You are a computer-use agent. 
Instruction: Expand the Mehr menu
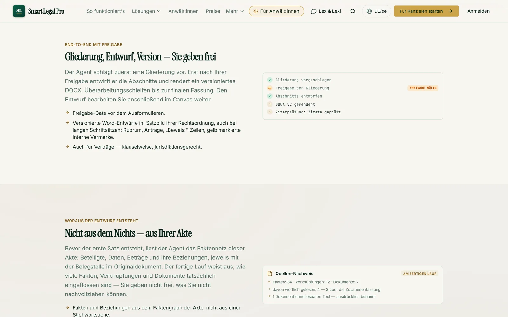pyautogui.click(x=235, y=11)
